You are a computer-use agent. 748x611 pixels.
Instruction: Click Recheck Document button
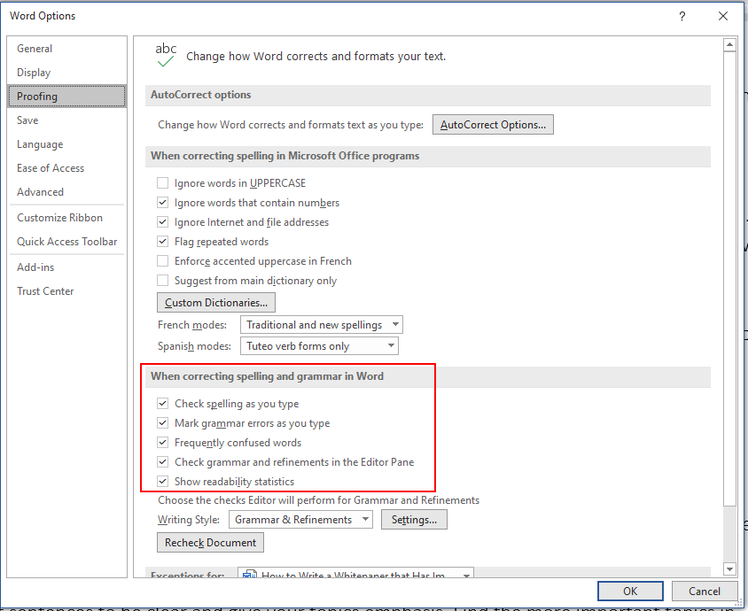[x=210, y=542]
